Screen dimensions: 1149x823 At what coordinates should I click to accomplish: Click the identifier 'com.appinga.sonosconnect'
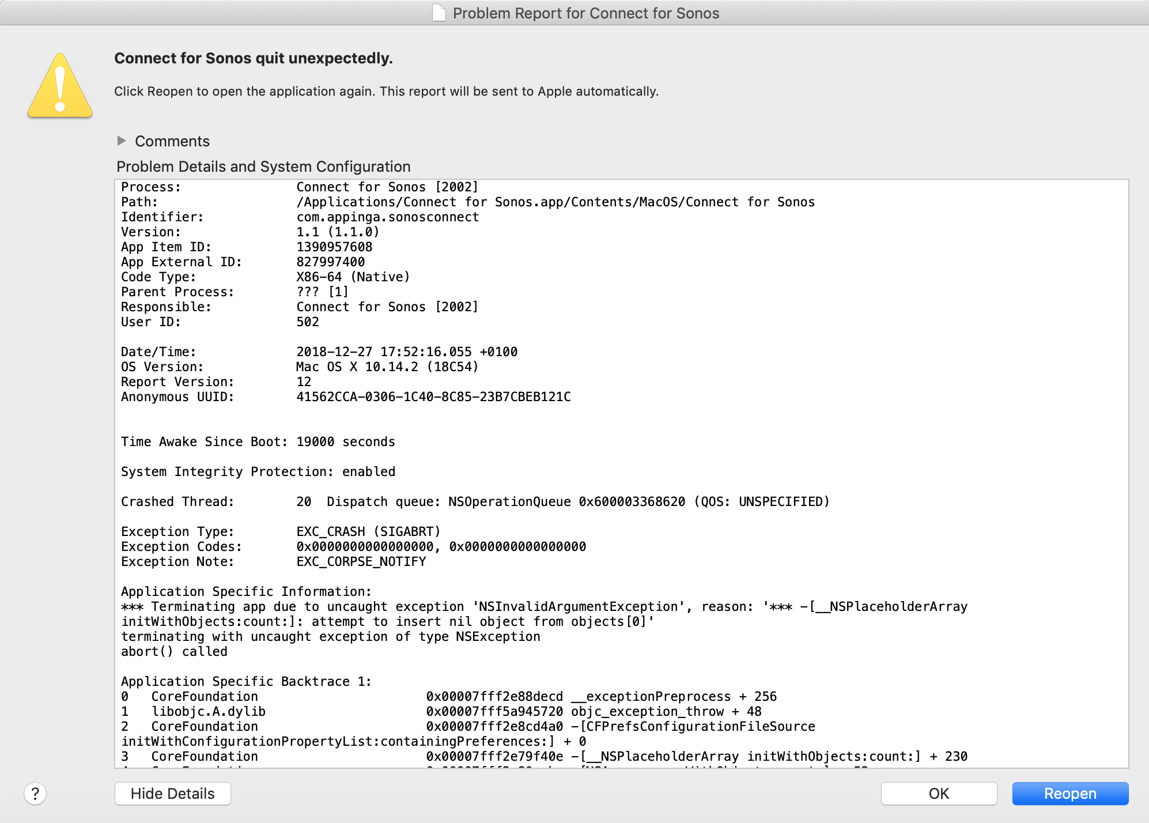click(x=388, y=217)
